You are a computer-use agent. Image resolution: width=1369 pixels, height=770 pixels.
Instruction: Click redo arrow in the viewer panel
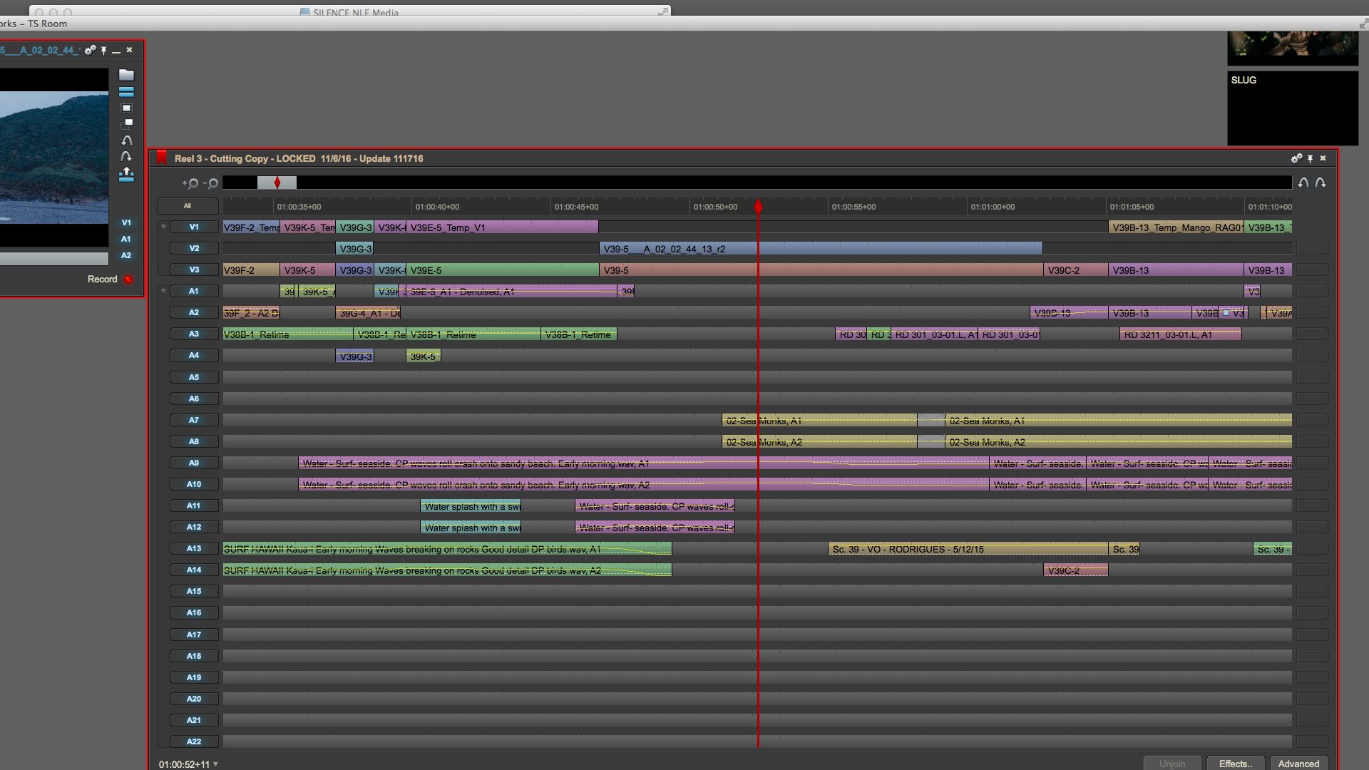pyautogui.click(x=126, y=156)
